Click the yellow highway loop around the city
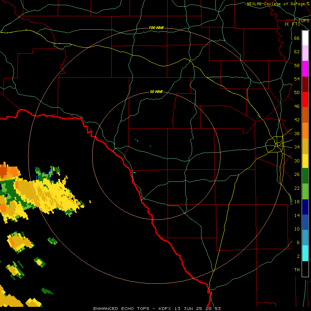Viewport: 311px width, 311px height. pos(275,144)
